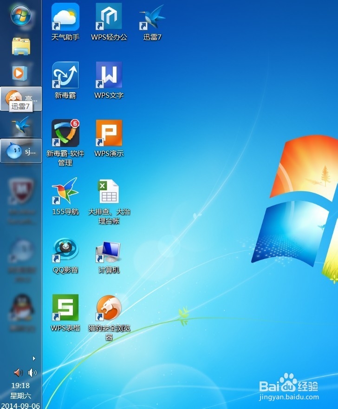This screenshot has width=338, height=409.
Task: Open the WPS表格 desktop shortcut
Action: (x=65, y=313)
